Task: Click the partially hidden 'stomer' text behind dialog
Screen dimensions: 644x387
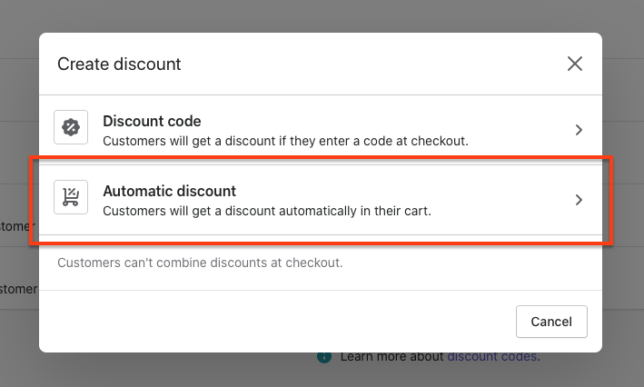Action: coord(19,289)
